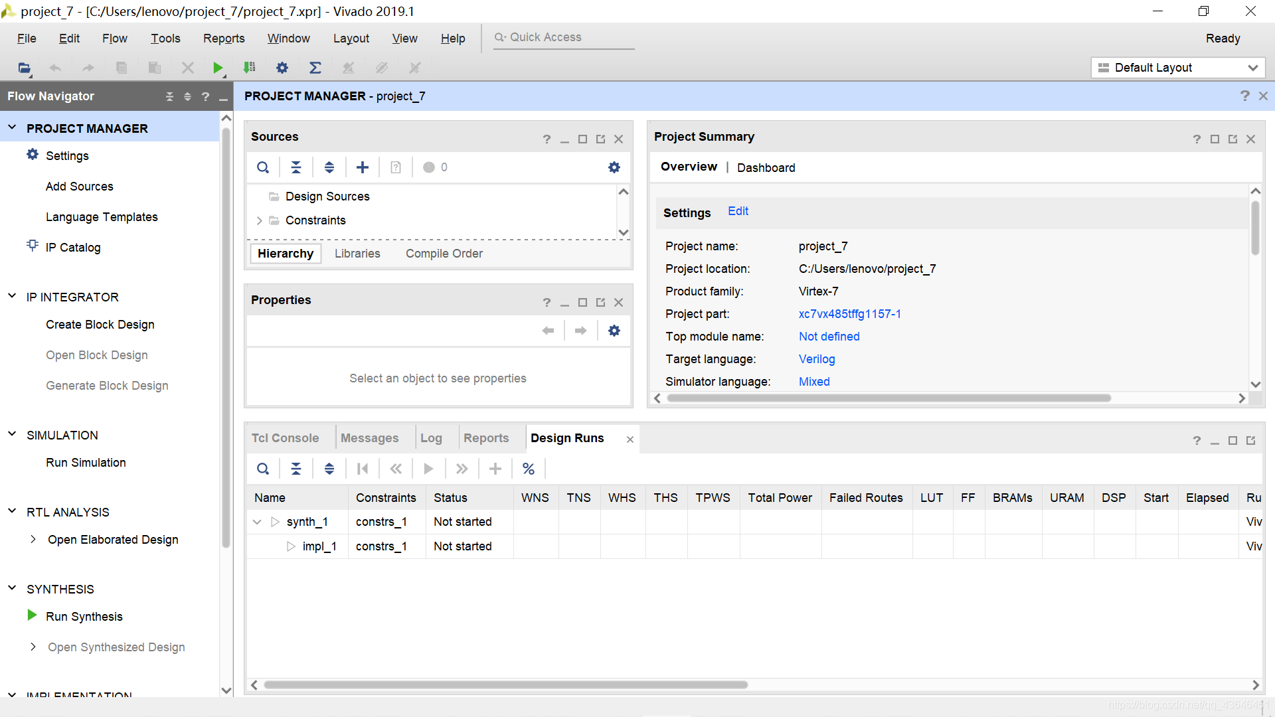The height and width of the screenshot is (717, 1275).
Task: Click IP Catalog in Flow Navigator
Action: 73,248
